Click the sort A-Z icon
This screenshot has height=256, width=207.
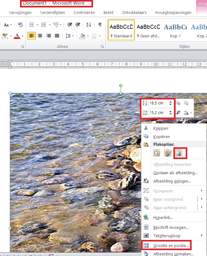[89, 25]
